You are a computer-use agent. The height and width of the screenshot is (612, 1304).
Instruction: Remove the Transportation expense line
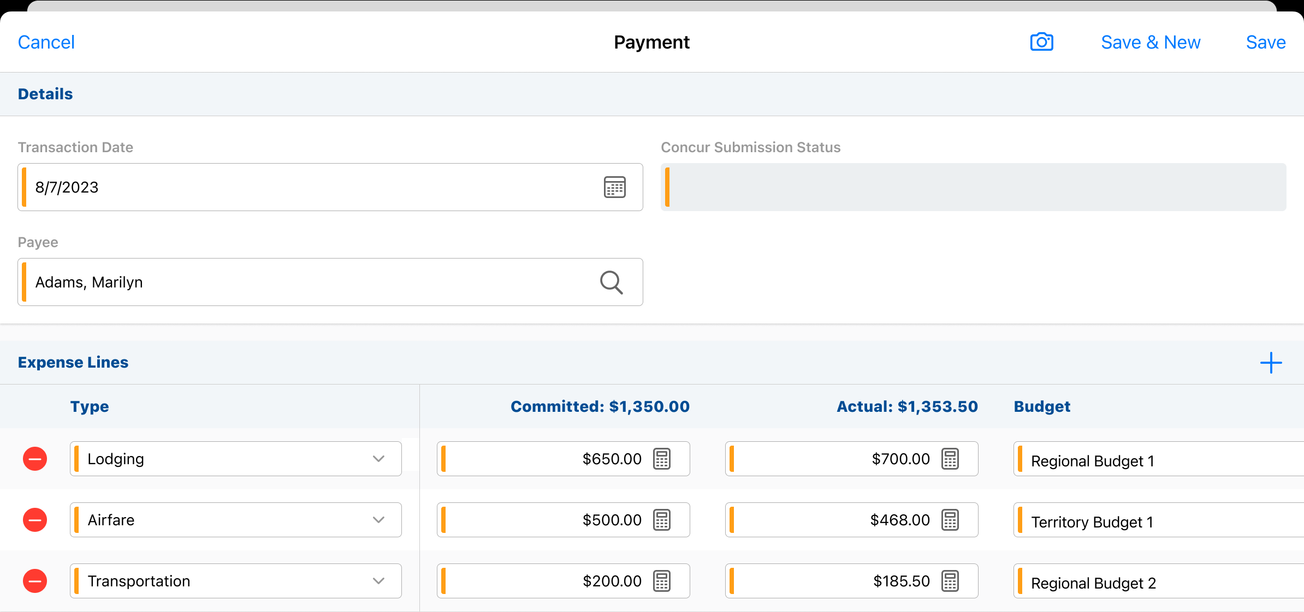(x=35, y=581)
